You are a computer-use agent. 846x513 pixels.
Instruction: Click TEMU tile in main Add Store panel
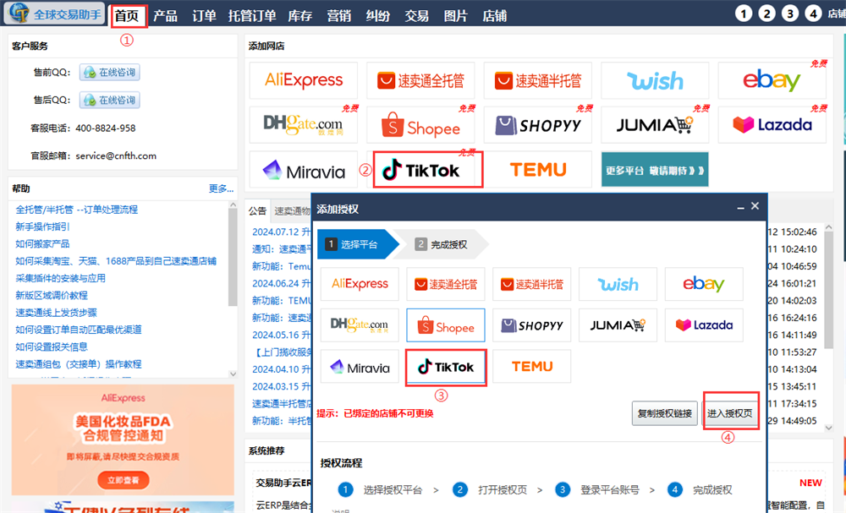tap(538, 170)
